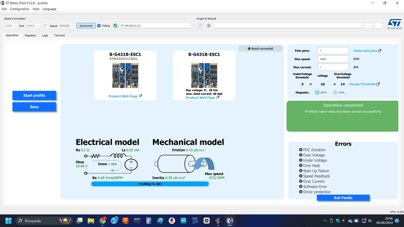
Task: Open the help tips taskbar icon
Action: coord(114,220)
